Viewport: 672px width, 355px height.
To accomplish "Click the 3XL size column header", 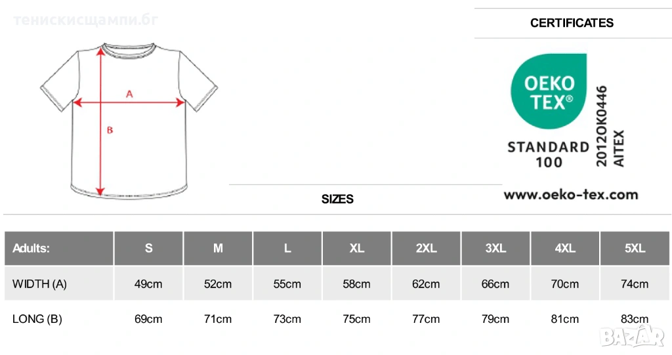I will [x=495, y=249].
